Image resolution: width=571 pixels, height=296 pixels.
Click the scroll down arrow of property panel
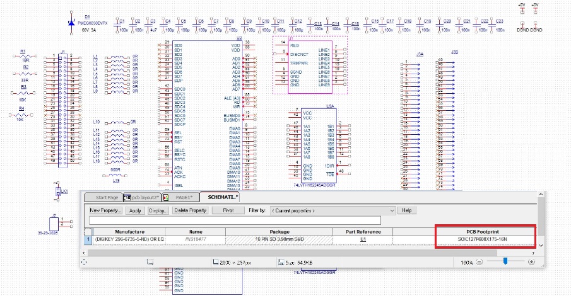pos(540,245)
